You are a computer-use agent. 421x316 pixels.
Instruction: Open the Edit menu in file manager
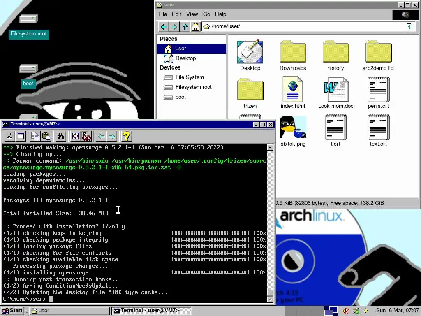[x=176, y=14]
